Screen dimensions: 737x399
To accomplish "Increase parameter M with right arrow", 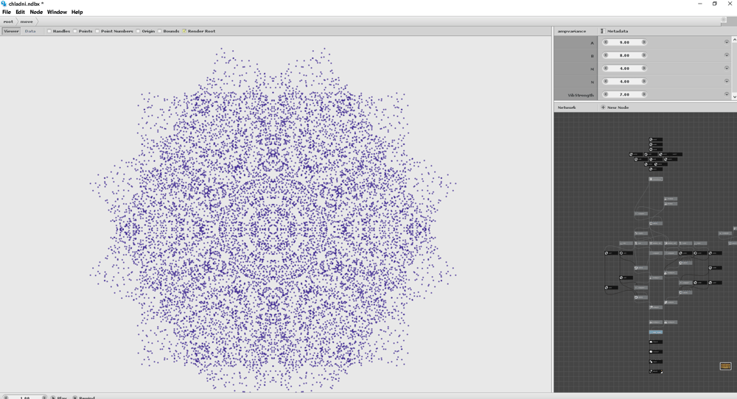I will (x=644, y=68).
